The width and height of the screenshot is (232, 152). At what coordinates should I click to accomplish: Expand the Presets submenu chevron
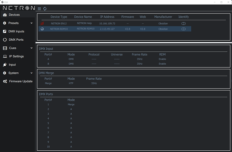(x=31, y=23)
